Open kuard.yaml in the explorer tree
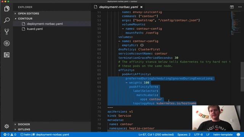244x137 pixels. tap(52, 29)
